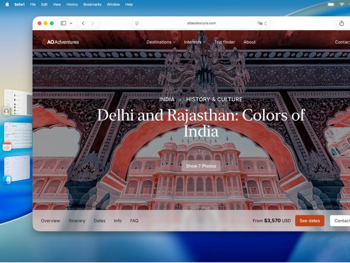Click the Show 7 Photos button

[x=201, y=166]
